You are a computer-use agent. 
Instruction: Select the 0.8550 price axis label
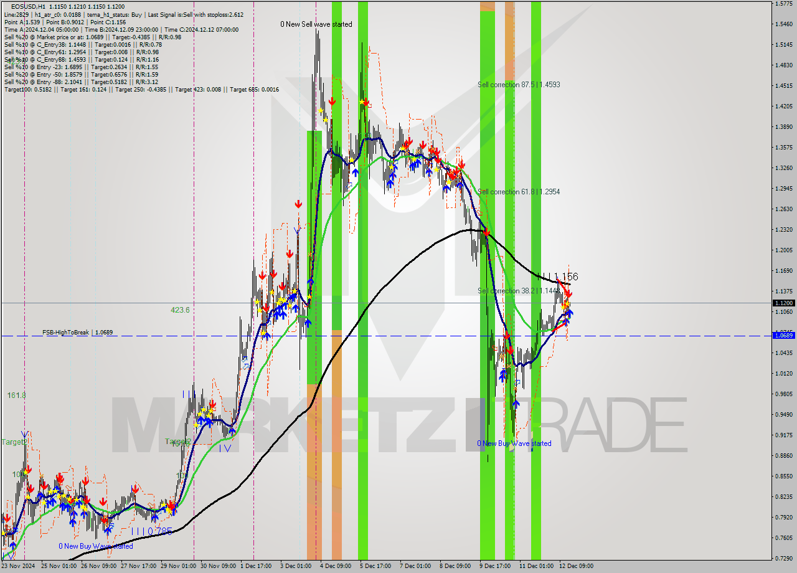click(783, 476)
